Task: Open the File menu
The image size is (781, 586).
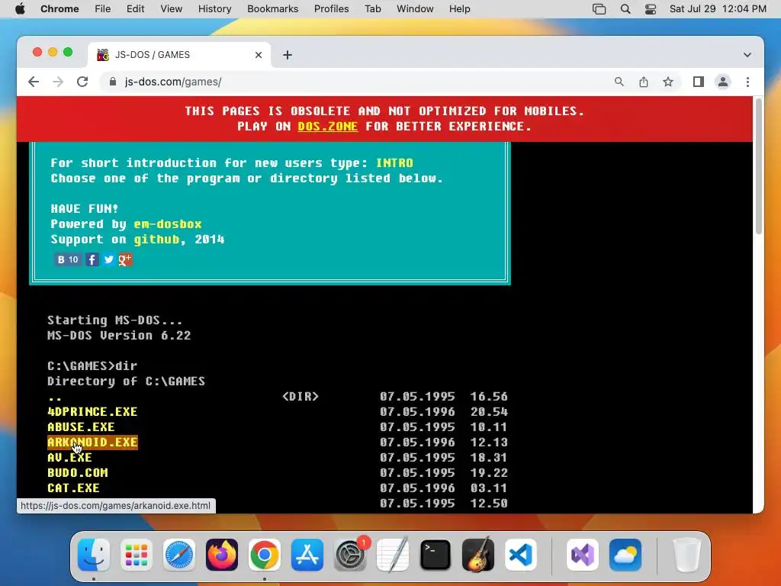Action: point(103,9)
